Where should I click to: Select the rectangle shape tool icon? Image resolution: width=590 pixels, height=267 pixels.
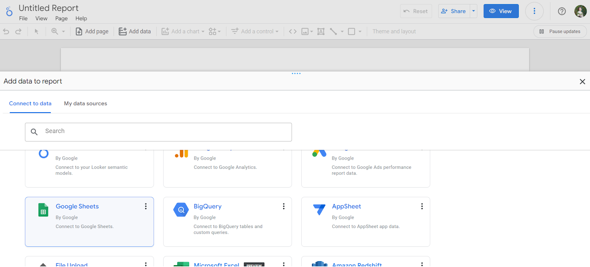pos(351,32)
